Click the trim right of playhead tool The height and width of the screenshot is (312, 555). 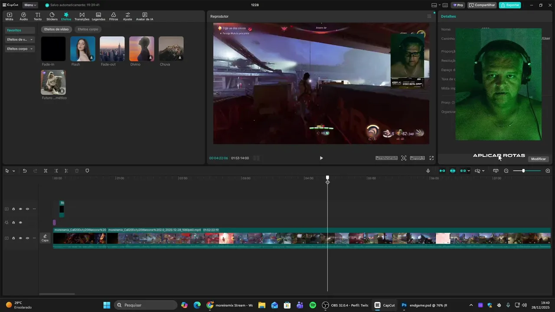click(66, 171)
